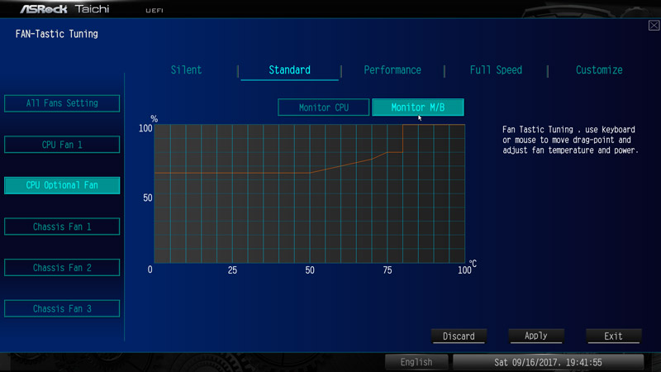Choose Chassis Fan 3

62,308
